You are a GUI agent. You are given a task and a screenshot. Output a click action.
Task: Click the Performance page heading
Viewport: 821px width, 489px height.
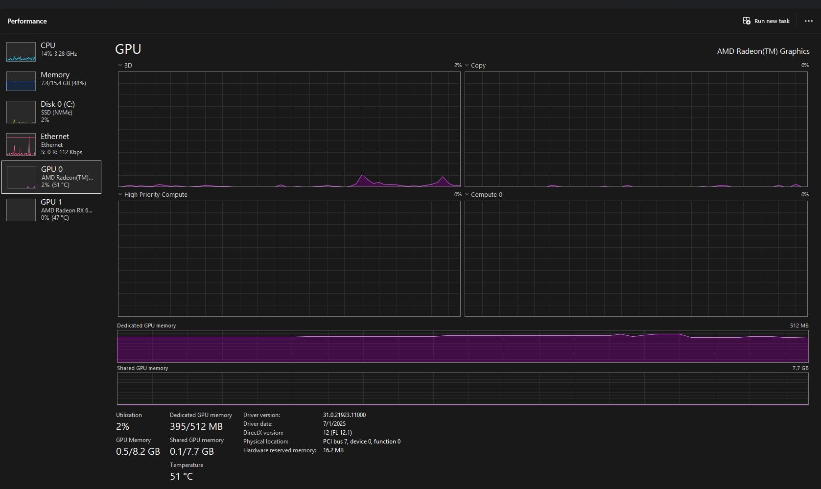(x=27, y=21)
